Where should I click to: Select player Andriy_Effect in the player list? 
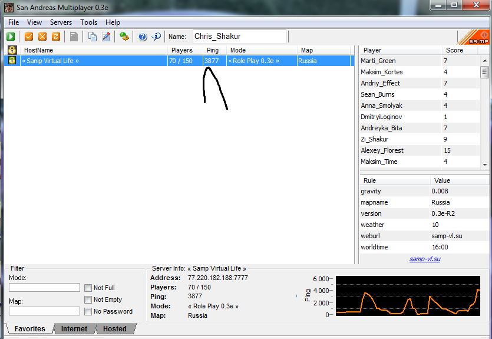pos(420,83)
